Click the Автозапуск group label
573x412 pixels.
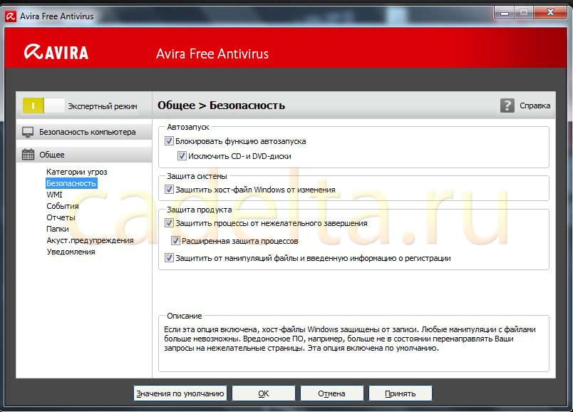[x=188, y=127]
